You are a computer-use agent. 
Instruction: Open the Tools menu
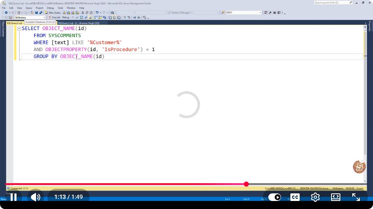tap(61, 8)
